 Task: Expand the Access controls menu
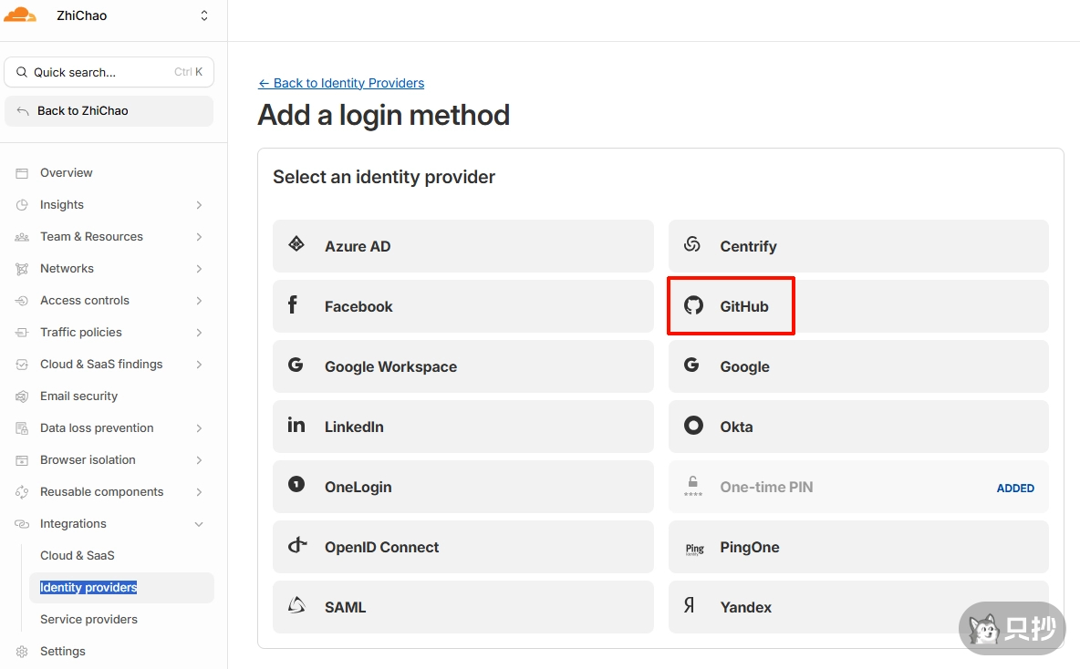199,301
